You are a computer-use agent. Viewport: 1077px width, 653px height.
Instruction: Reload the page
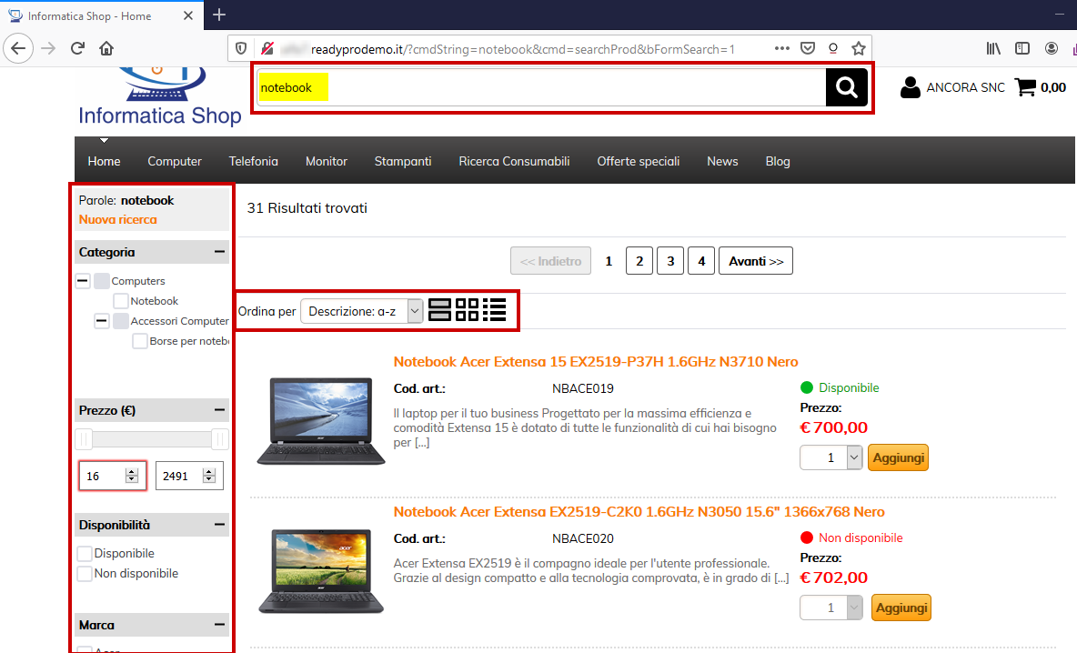click(77, 48)
